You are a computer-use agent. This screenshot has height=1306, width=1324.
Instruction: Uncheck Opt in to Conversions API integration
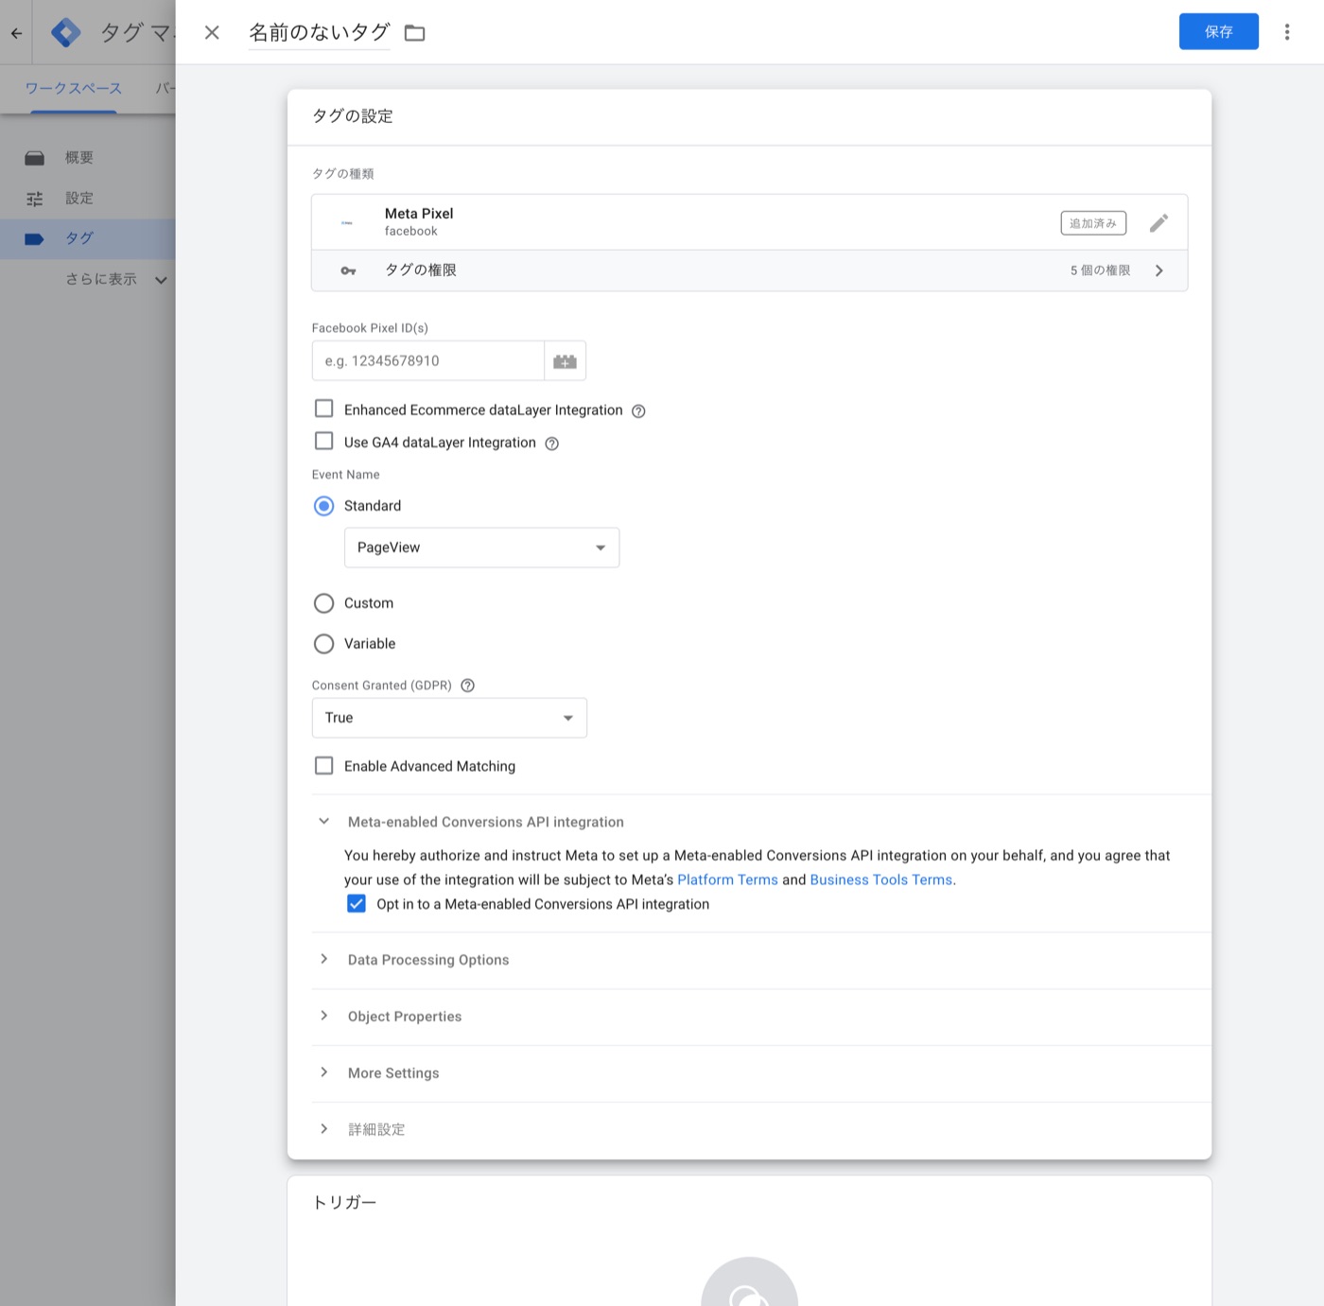pos(357,903)
